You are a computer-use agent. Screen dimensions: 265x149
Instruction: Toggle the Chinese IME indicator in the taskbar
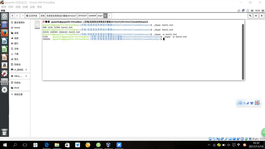(x=239, y=145)
